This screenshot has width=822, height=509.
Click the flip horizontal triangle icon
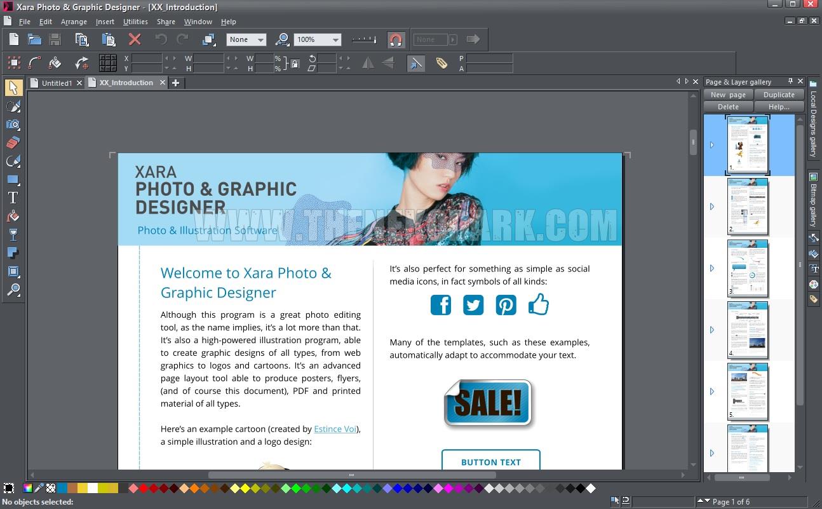click(368, 62)
